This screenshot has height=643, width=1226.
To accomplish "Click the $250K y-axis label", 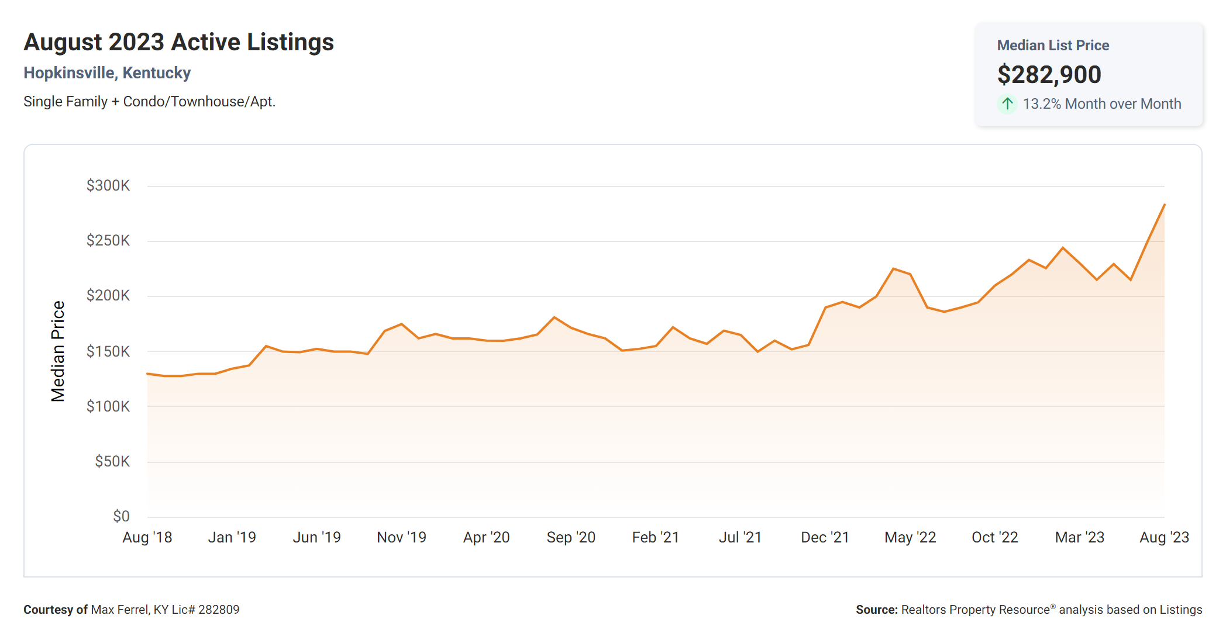I will [108, 241].
